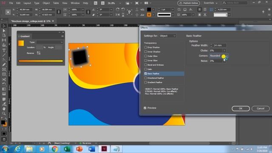Open the Gradient Type dropdown
The width and height of the screenshot is (272, 153).
50,42
